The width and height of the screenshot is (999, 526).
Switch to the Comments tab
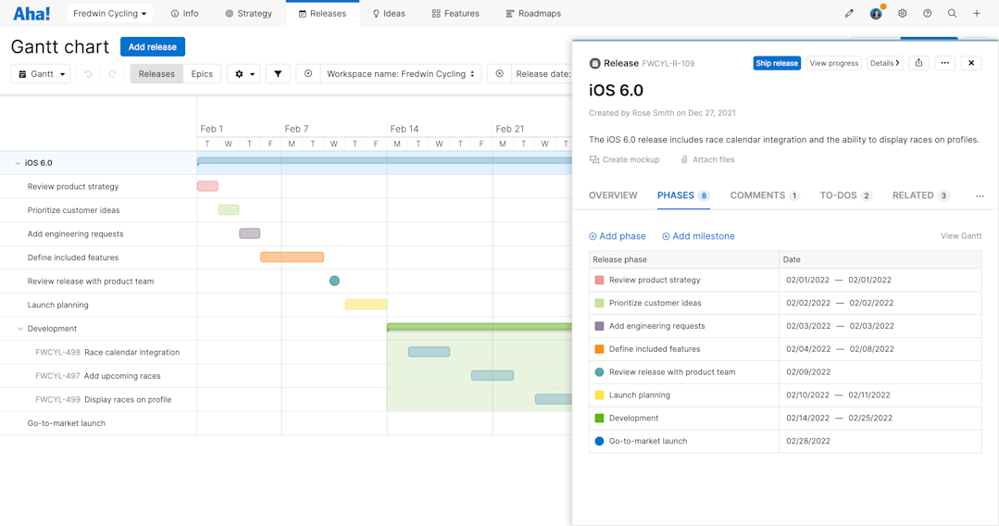pos(765,195)
